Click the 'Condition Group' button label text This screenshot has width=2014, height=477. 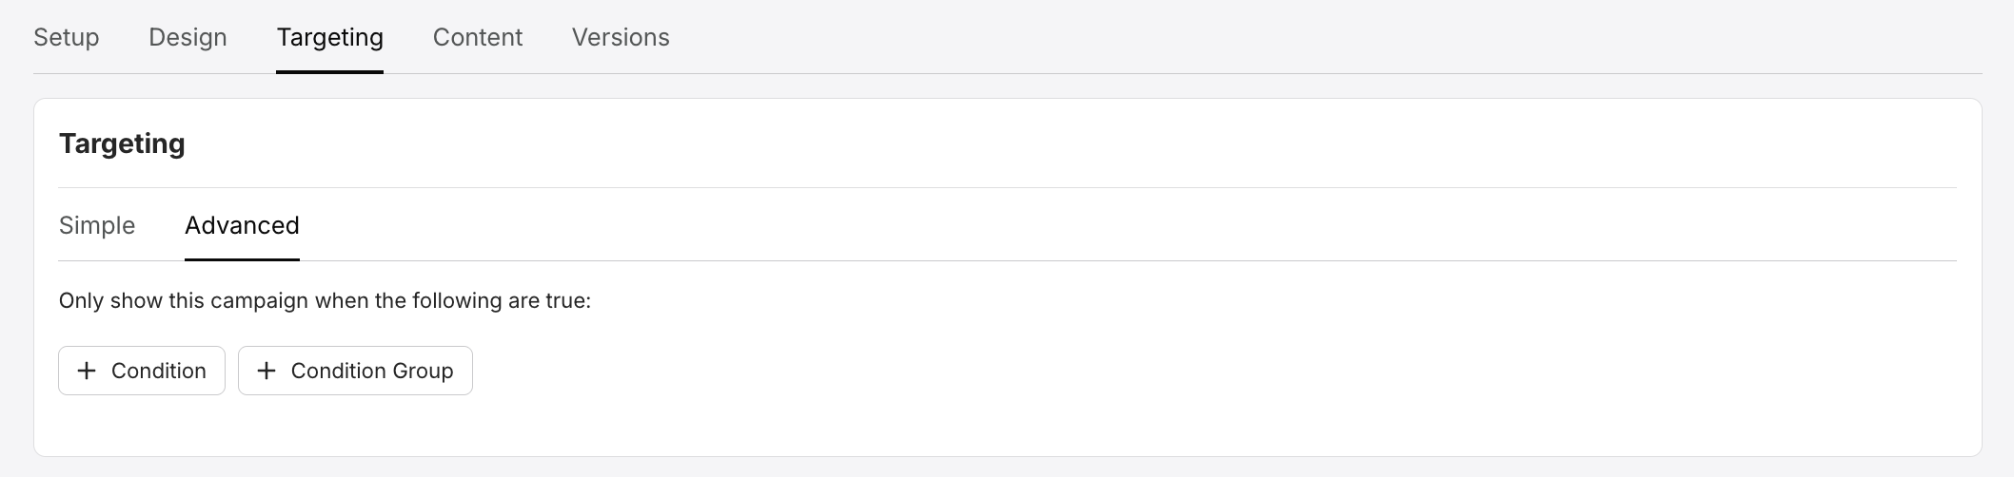pos(372,371)
